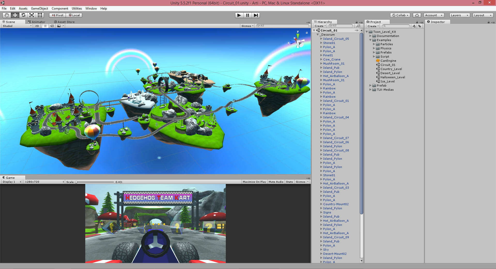Screen dimensions: 496x269
Task: Lock the Inspector panel
Action: click(x=489, y=22)
